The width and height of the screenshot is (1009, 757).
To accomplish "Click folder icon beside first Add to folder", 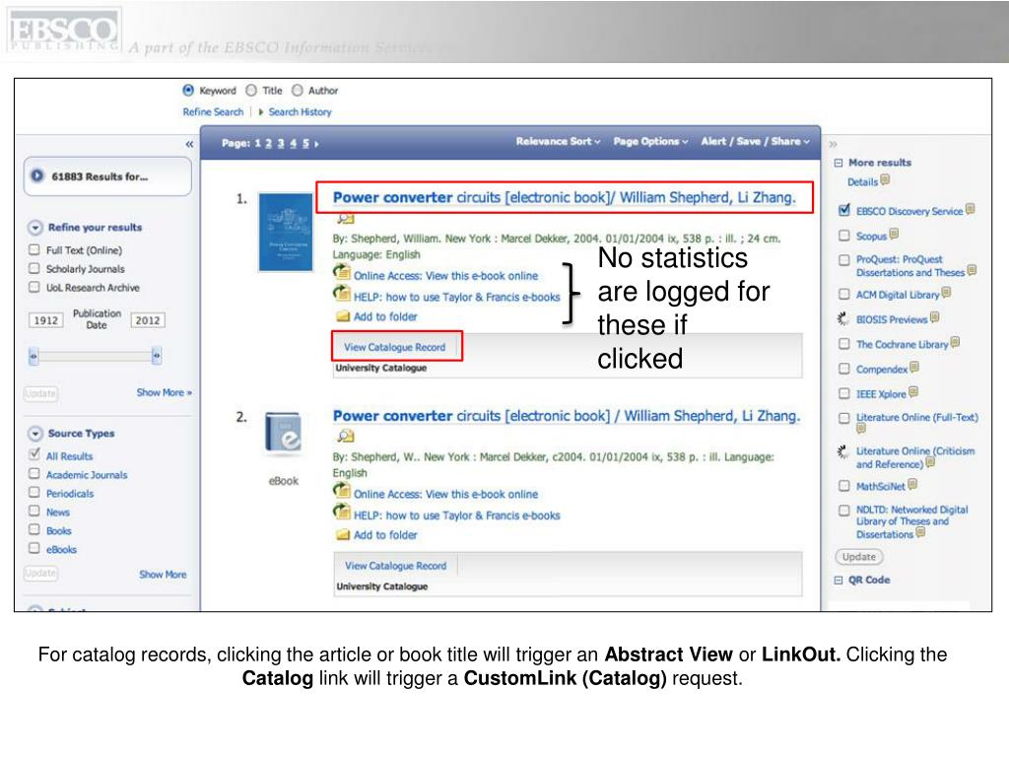I will point(343,316).
